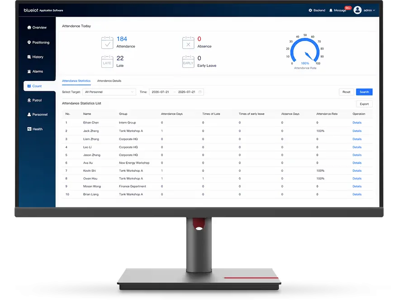The height and width of the screenshot is (302, 398).
Task: Click the Count icon in sidebar
Action: pyautogui.click(x=29, y=86)
